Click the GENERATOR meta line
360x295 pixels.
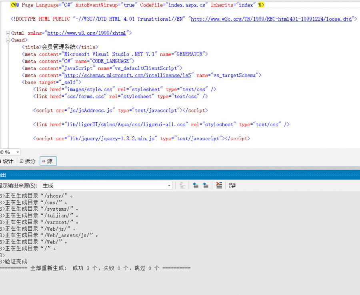click(x=115, y=54)
